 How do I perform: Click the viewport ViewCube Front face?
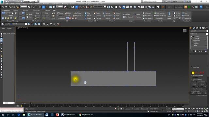[x=185, y=31]
